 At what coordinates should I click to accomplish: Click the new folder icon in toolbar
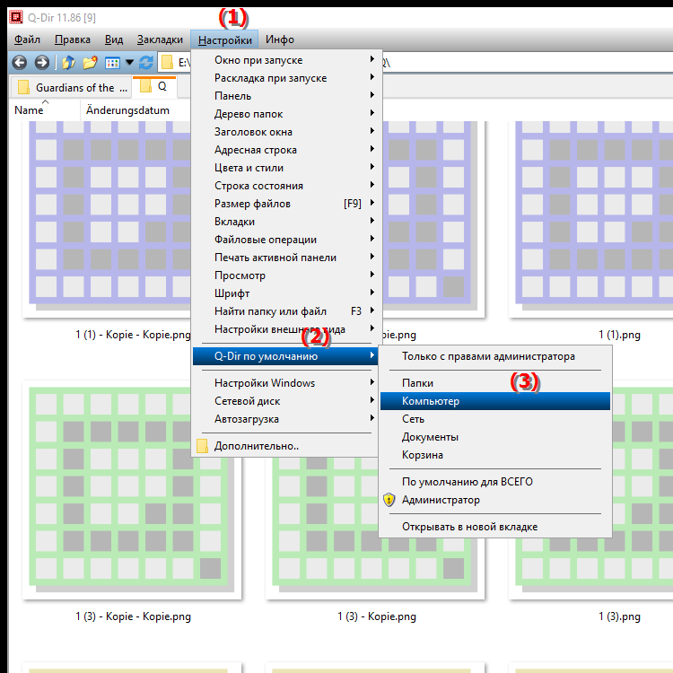click(x=90, y=63)
